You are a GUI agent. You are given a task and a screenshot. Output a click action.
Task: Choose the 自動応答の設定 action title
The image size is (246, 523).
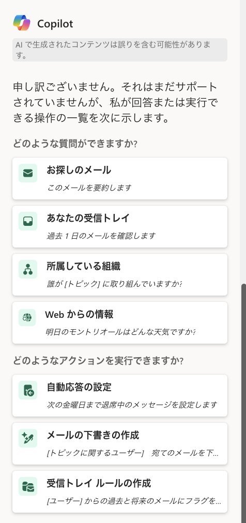coord(79,387)
